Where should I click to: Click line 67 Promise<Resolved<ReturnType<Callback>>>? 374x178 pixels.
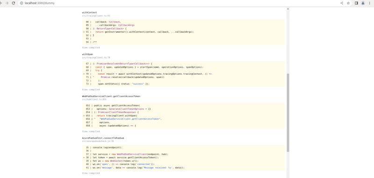[122, 64]
